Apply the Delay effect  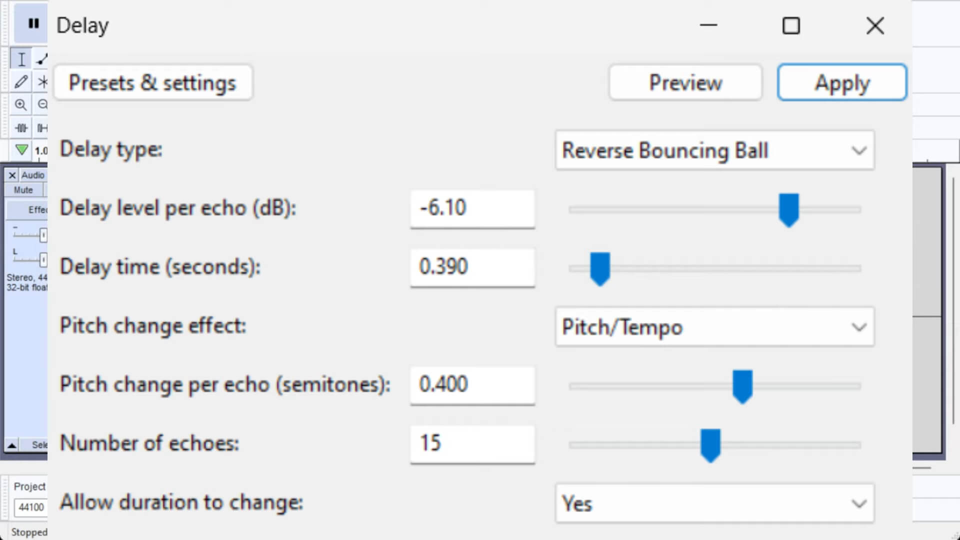coord(842,82)
